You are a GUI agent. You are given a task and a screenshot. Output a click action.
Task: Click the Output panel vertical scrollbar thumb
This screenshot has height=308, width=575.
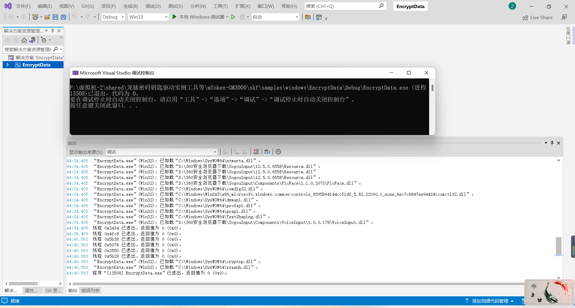(x=559, y=246)
